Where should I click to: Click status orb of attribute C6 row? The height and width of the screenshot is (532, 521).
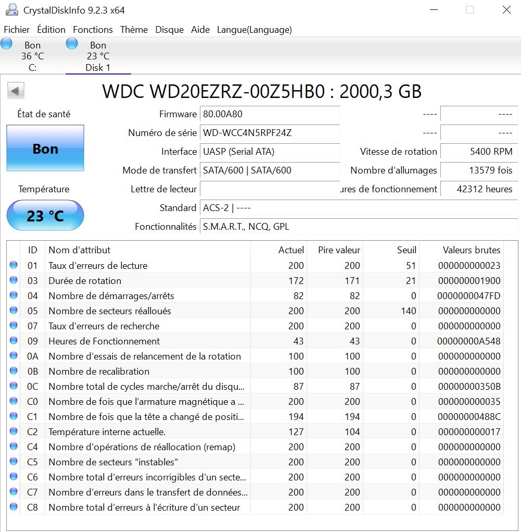coord(14,476)
